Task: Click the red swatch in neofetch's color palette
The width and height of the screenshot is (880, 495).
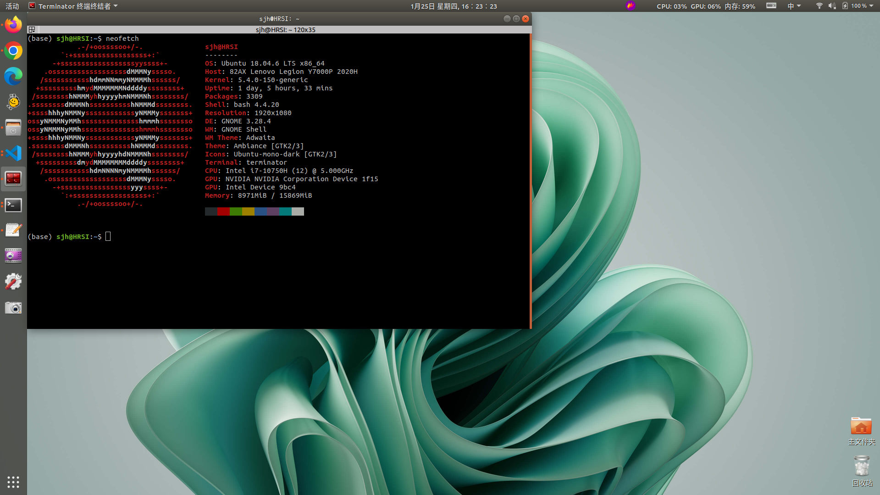Action: coord(223,211)
